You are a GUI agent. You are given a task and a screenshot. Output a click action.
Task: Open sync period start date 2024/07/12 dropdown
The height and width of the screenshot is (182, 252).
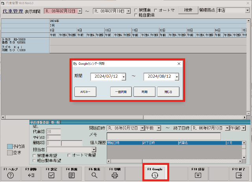(124, 77)
